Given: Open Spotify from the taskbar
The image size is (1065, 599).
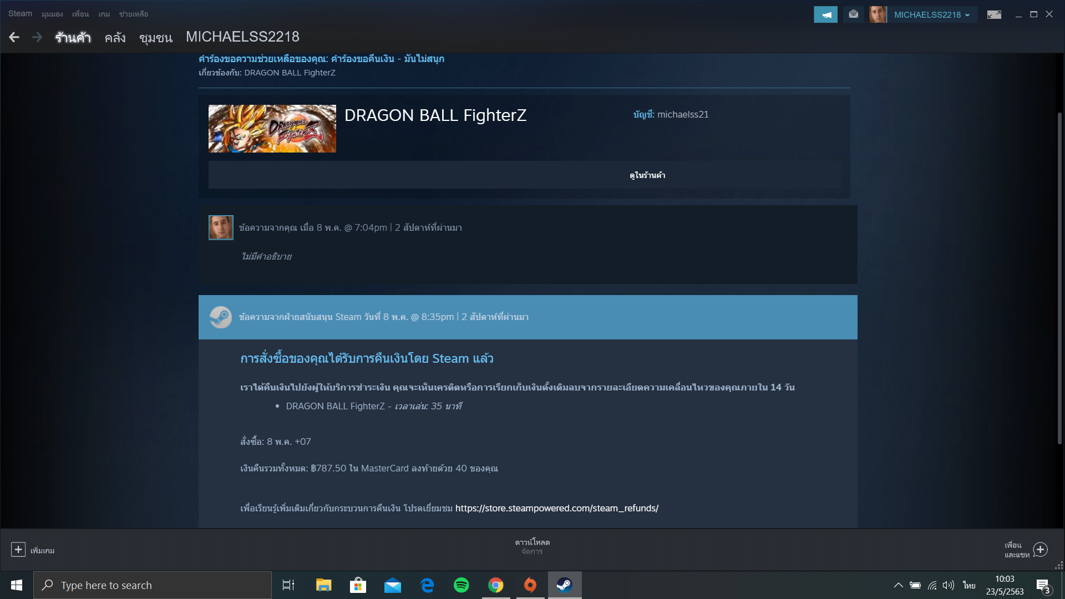Looking at the screenshot, I should click(461, 585).
